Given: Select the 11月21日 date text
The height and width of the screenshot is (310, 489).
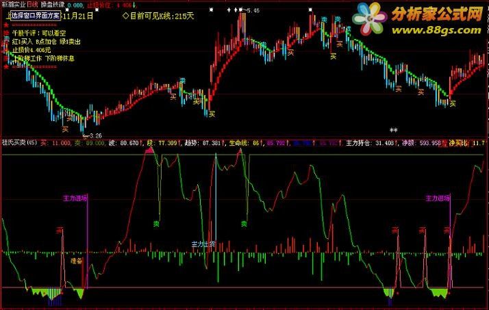Looking at the screenshot, I should point(78,16).
